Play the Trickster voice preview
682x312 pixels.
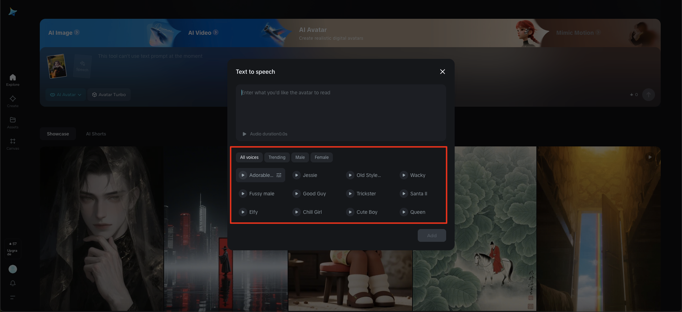pyautogui.click(x=350, y=194)
